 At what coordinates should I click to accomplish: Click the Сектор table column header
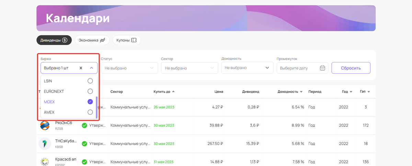116,92
